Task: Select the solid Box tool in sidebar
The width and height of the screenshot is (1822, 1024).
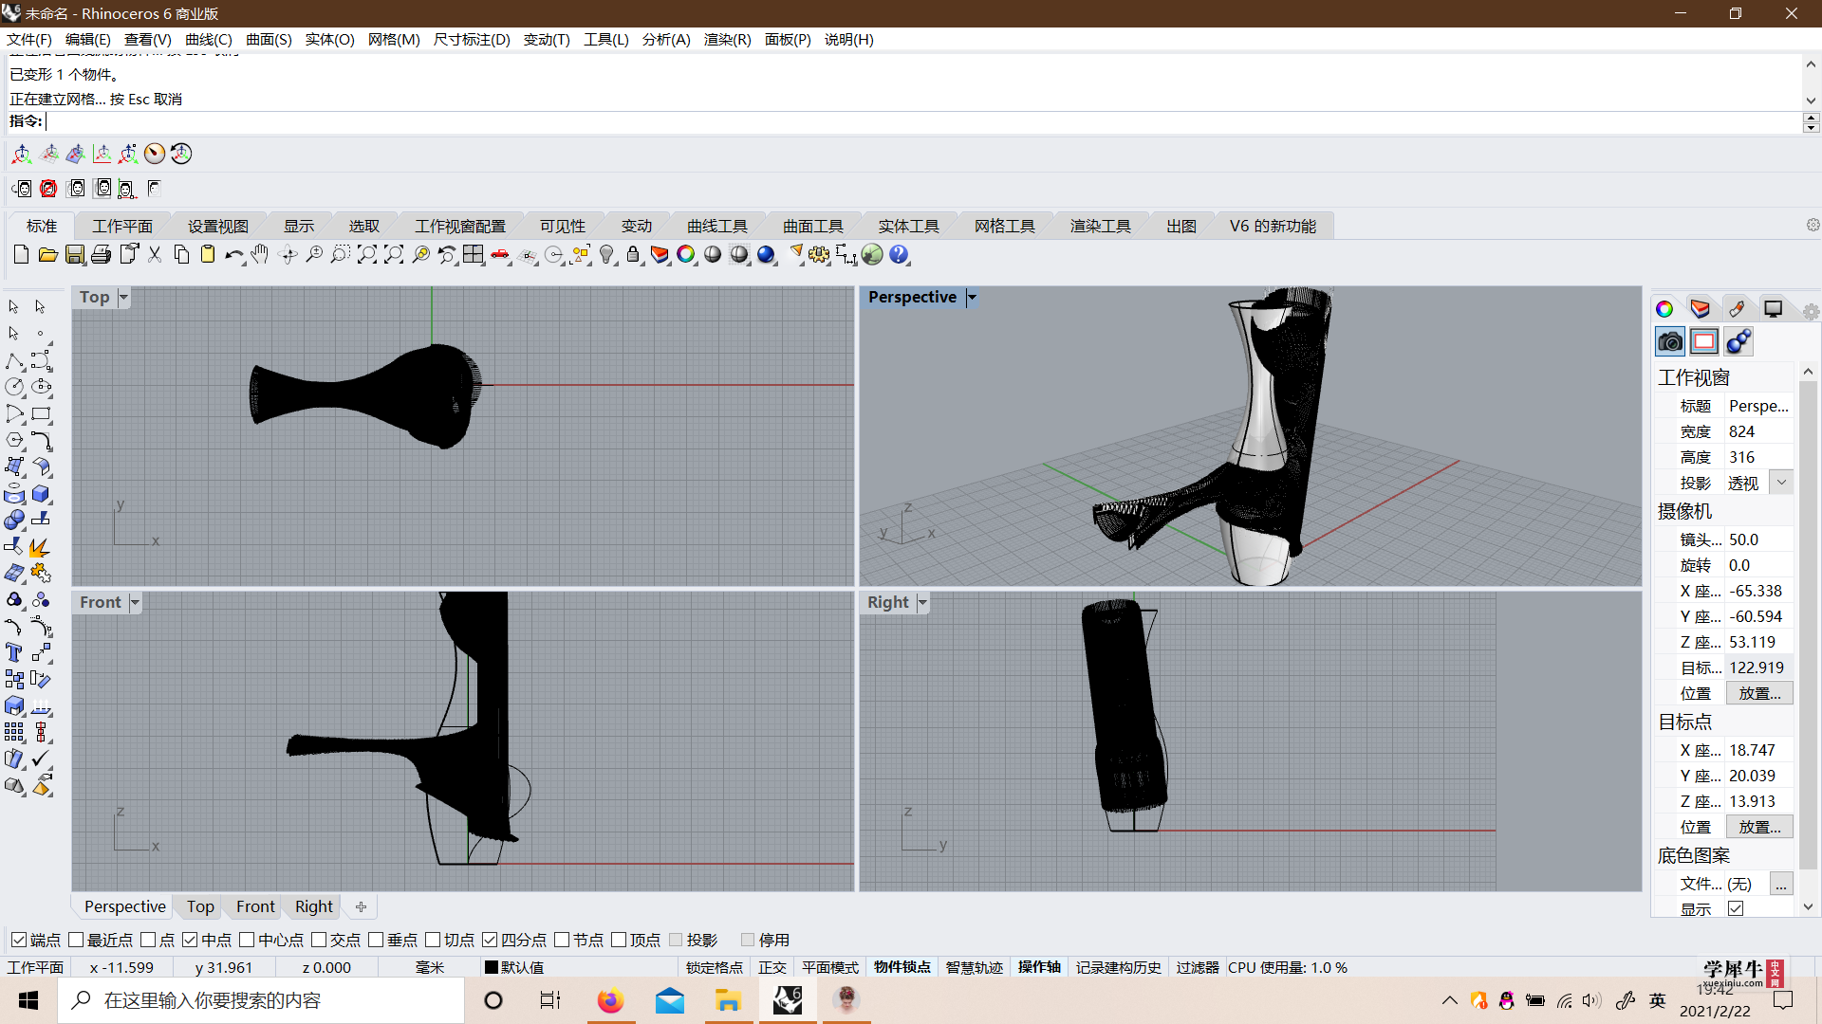Action: coord(41,494)
